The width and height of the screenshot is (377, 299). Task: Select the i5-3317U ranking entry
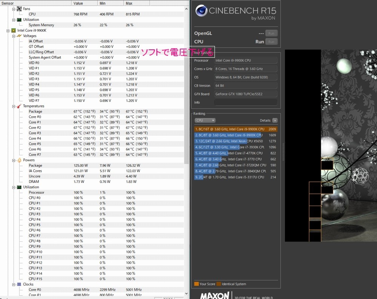(236, 177)
